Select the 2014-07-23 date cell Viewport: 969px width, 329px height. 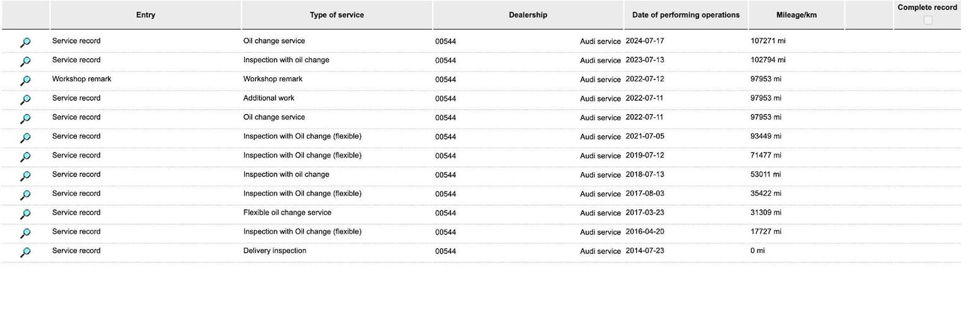click(644, 251)
